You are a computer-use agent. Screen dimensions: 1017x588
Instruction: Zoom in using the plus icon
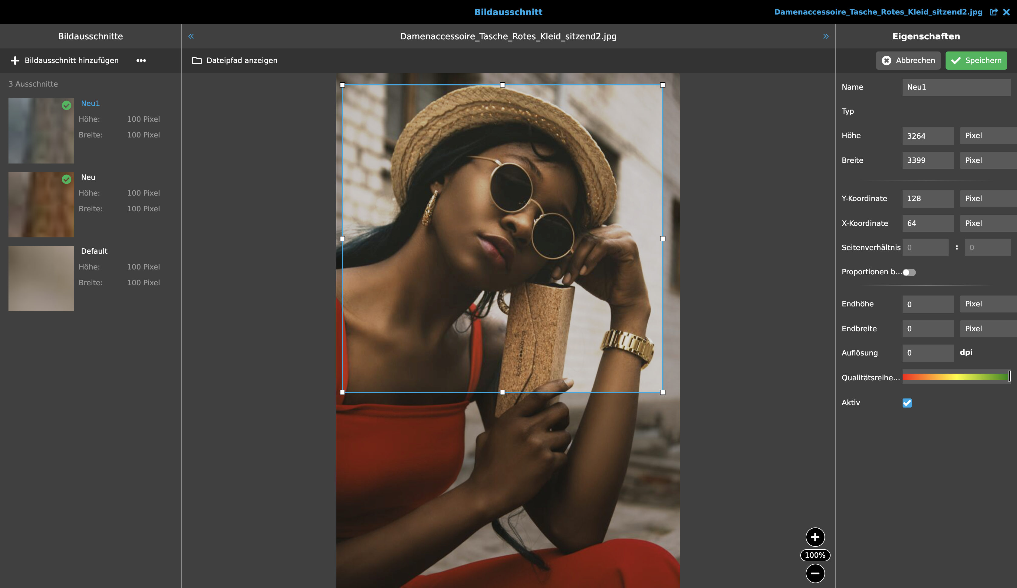click(815, 537)
